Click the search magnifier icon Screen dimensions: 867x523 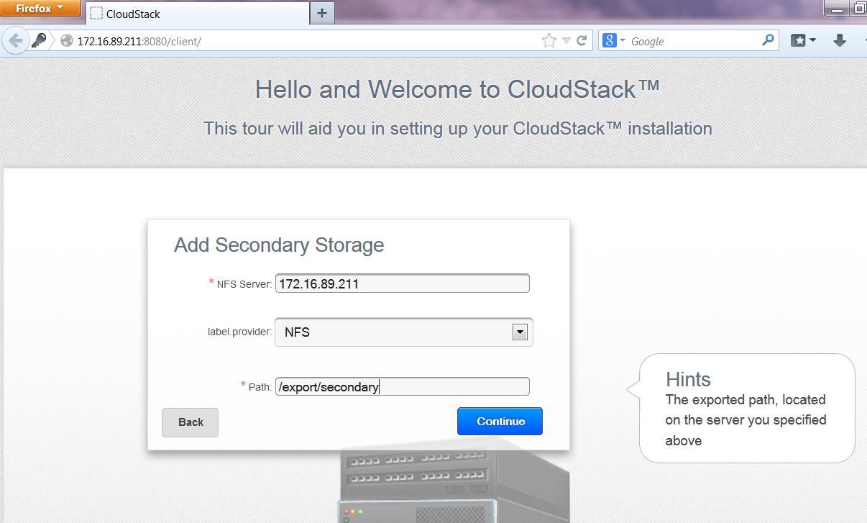pos(768,40)
